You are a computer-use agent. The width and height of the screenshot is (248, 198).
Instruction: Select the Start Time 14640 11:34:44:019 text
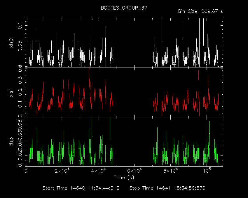(x=81, y=188)
